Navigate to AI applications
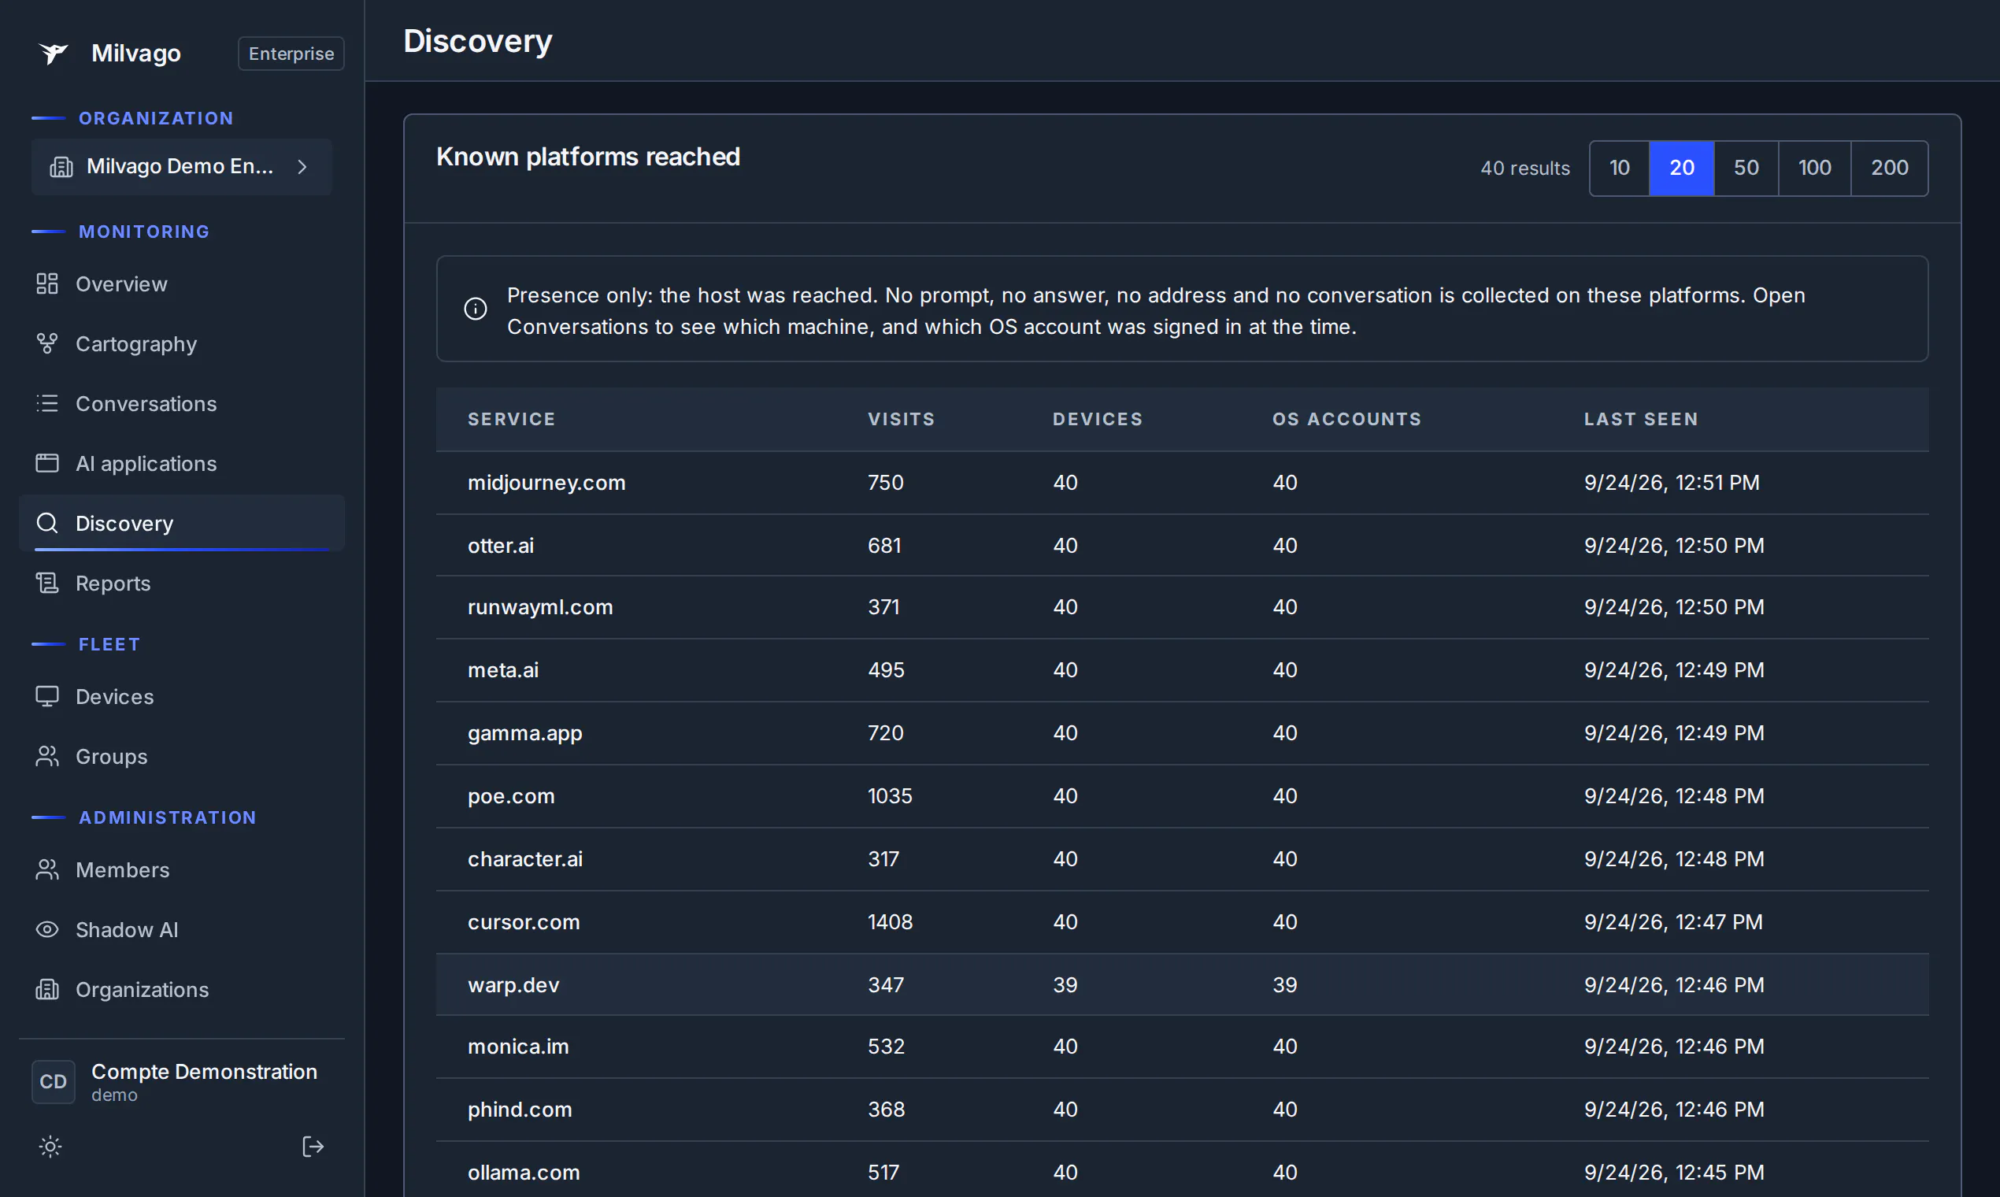 tap(181, 463)
